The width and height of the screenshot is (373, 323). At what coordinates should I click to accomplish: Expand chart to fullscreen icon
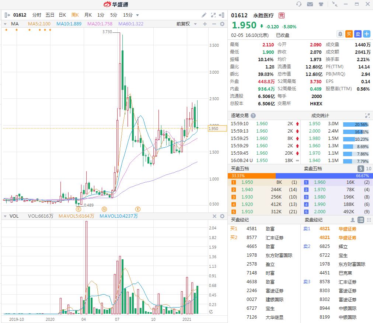click(x=213, y=15)
